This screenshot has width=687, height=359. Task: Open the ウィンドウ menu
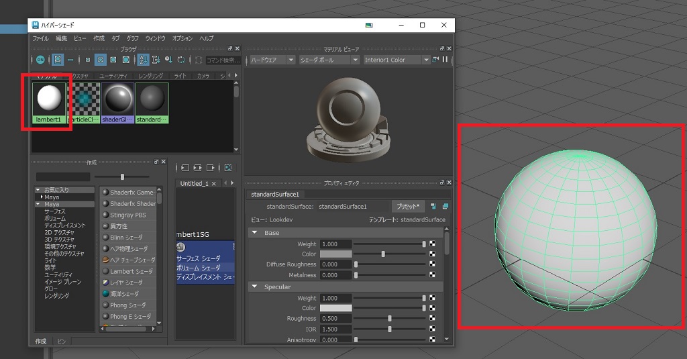point(156,38)
